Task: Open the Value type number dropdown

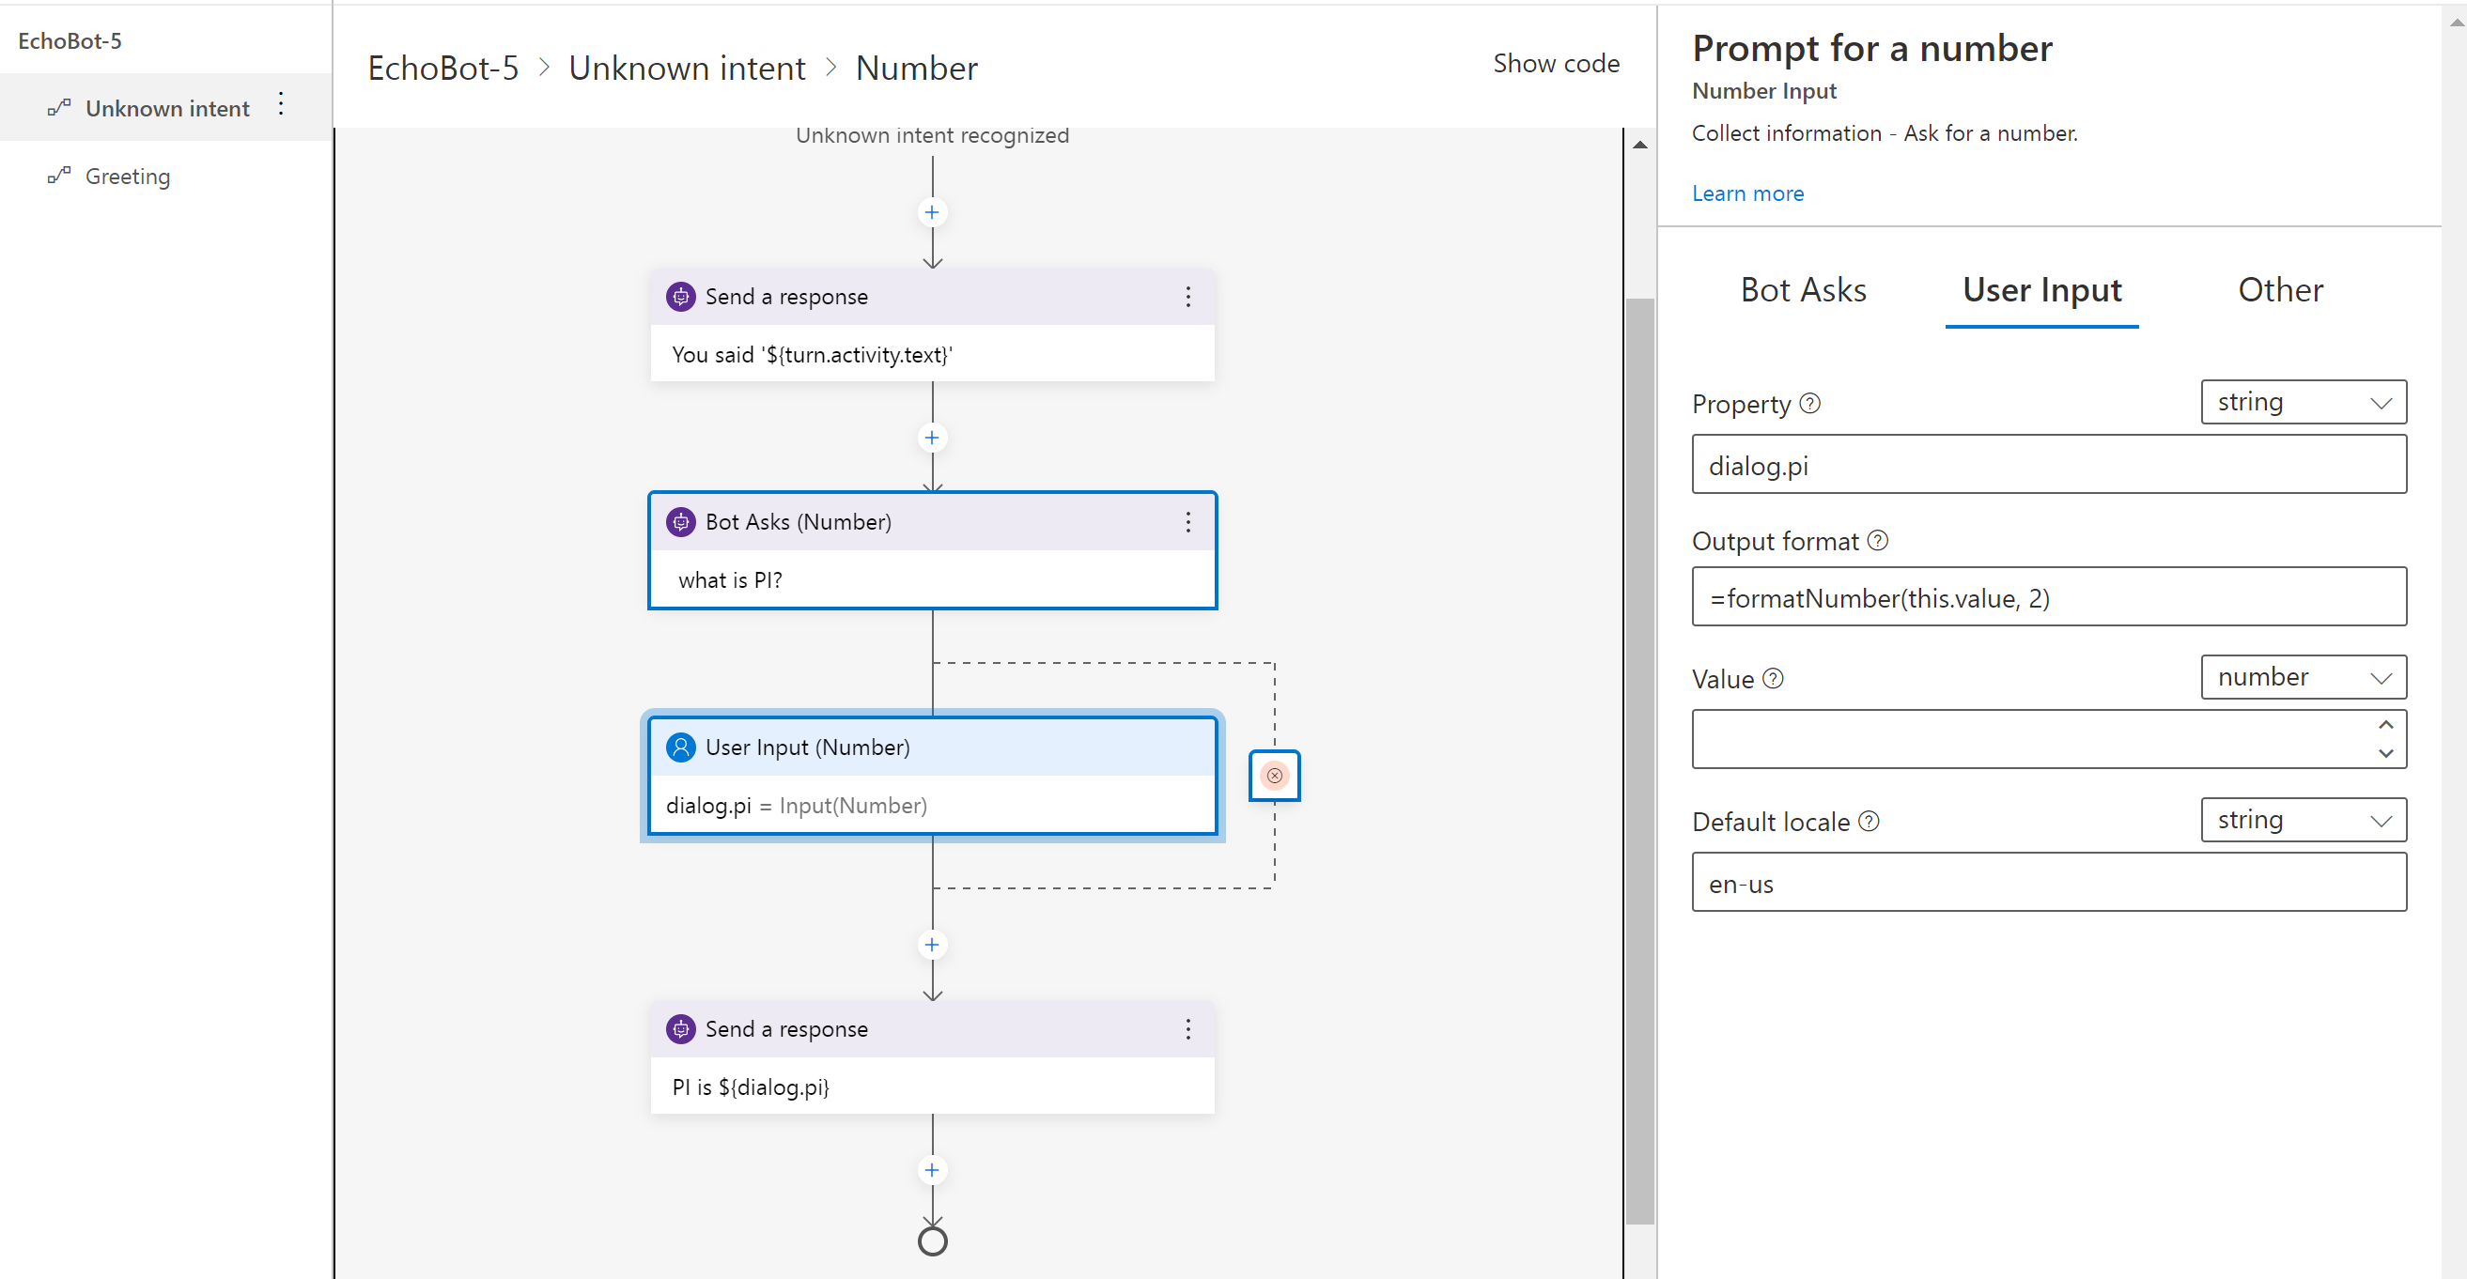Action: [2303, 677]
